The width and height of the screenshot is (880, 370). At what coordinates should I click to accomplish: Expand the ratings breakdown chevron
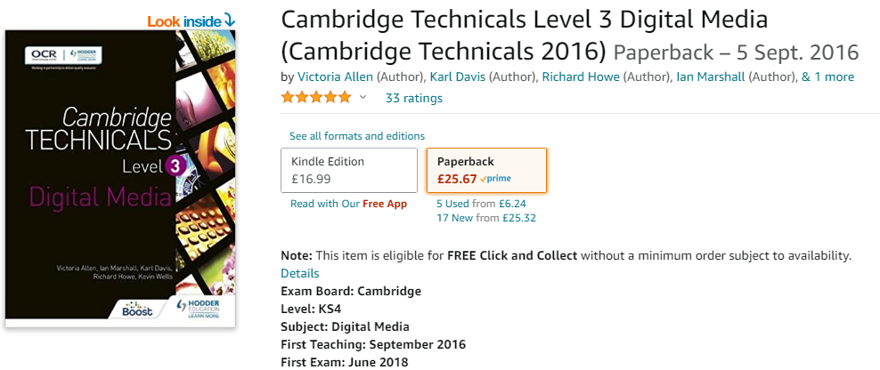click(x=363, y=98)
